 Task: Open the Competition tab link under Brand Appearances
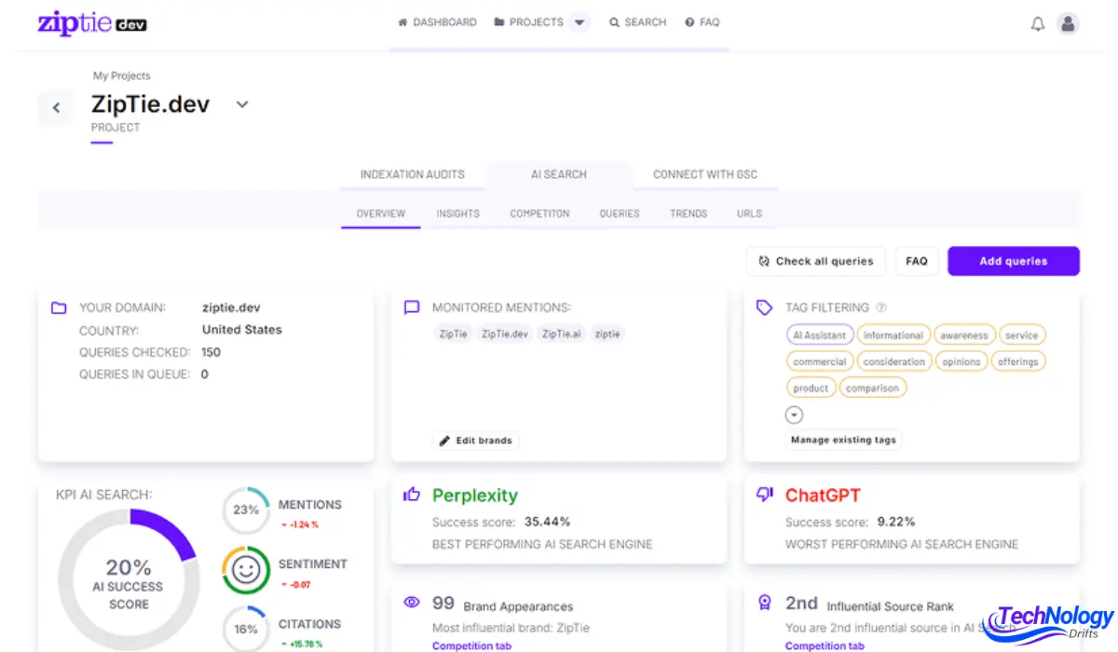coord(471,645)
